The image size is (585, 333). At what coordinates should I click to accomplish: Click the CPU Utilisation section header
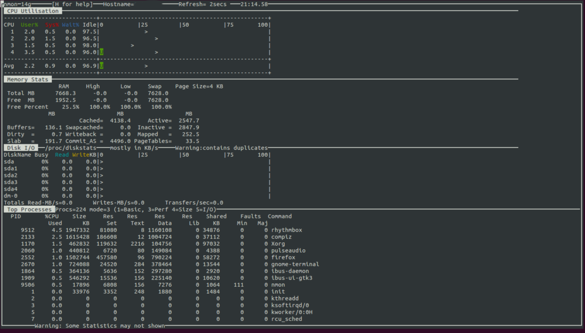tap(32, 11)
